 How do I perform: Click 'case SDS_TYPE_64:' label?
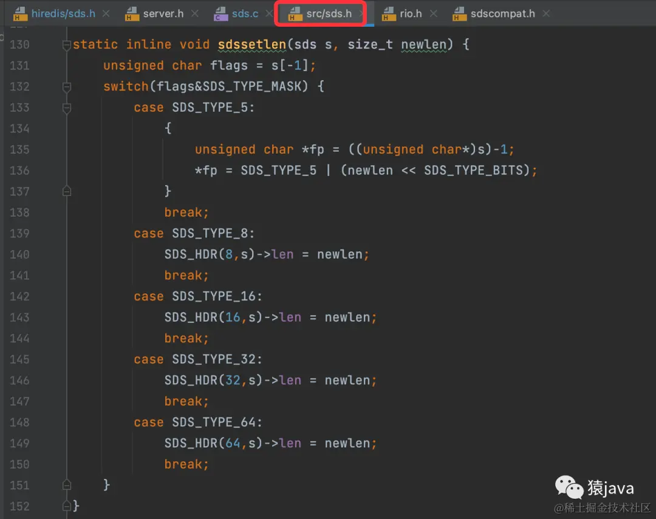click(198, 422)
